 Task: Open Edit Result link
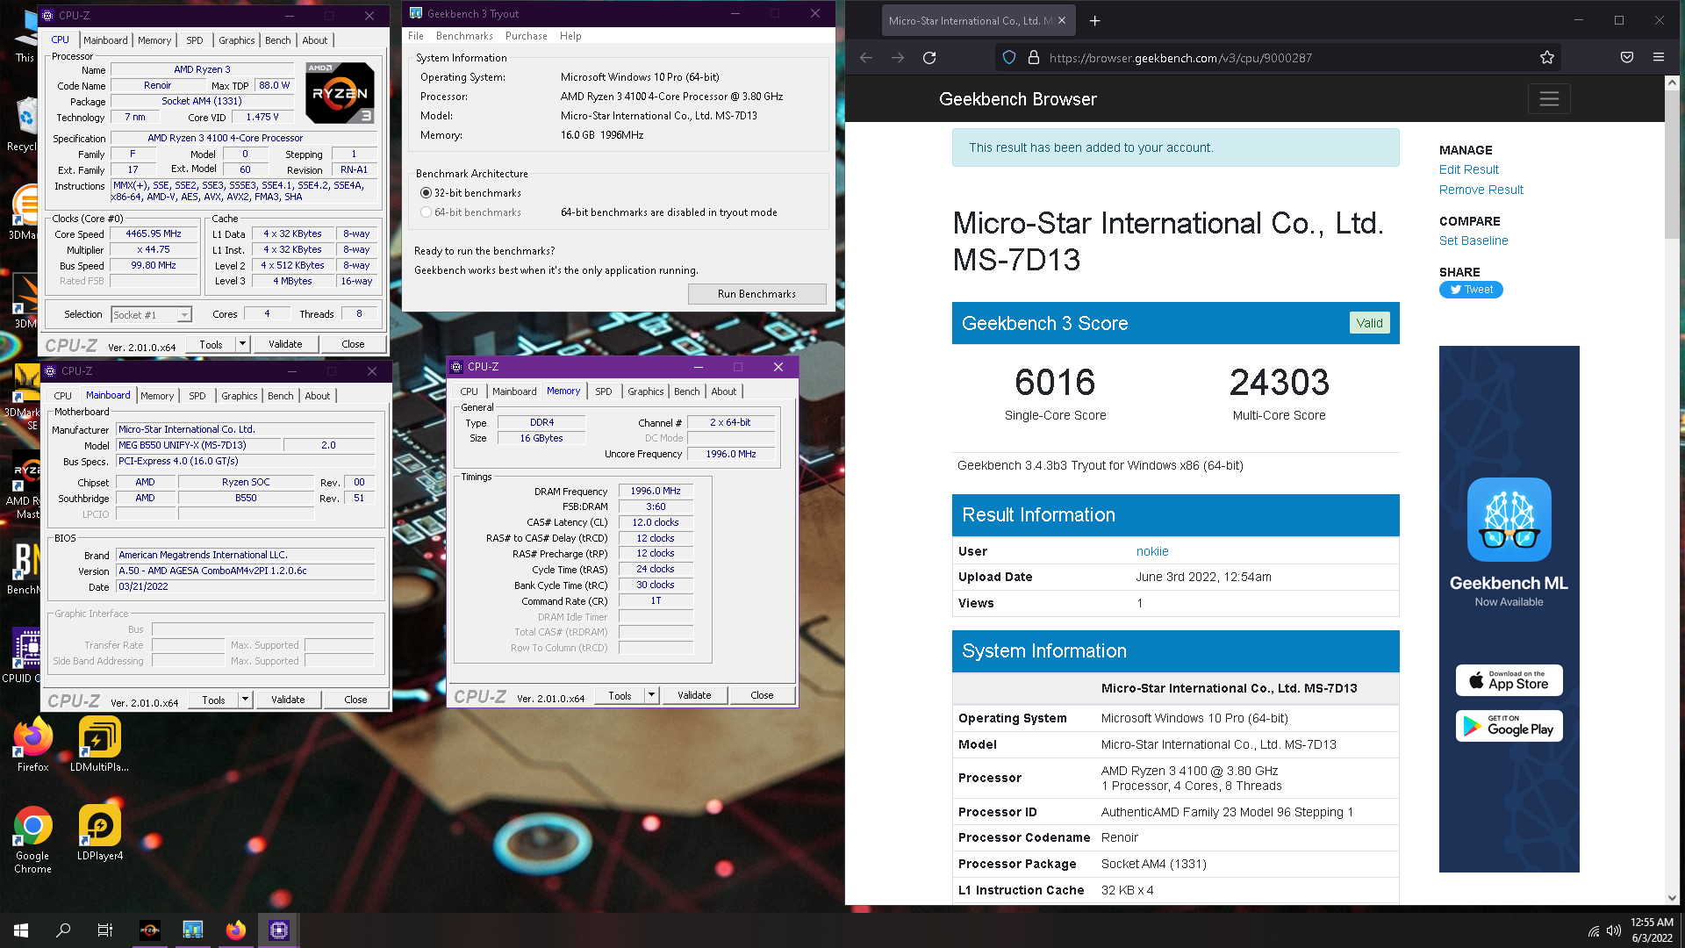1469,169
